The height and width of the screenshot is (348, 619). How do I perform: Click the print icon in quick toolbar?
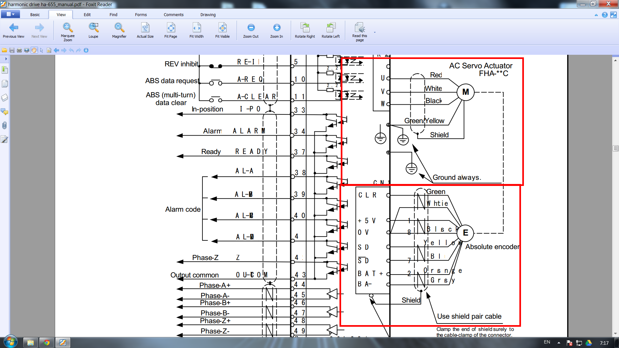(19, 50)
